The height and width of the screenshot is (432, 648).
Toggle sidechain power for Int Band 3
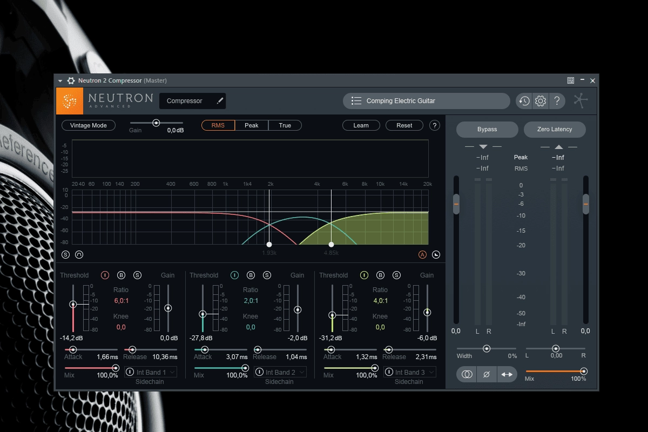388,372
